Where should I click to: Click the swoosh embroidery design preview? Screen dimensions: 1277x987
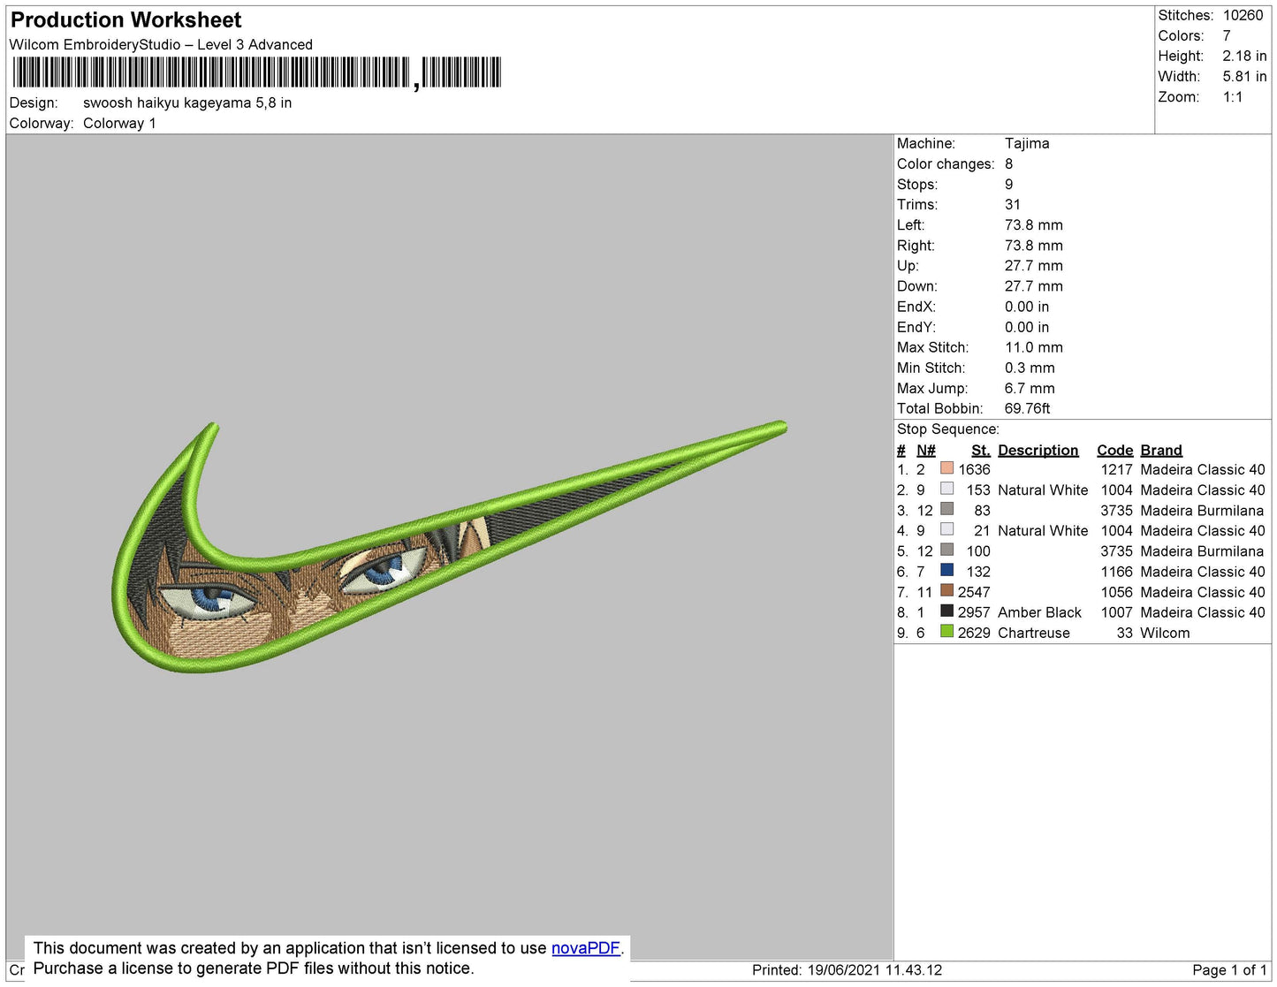point(449,546)
